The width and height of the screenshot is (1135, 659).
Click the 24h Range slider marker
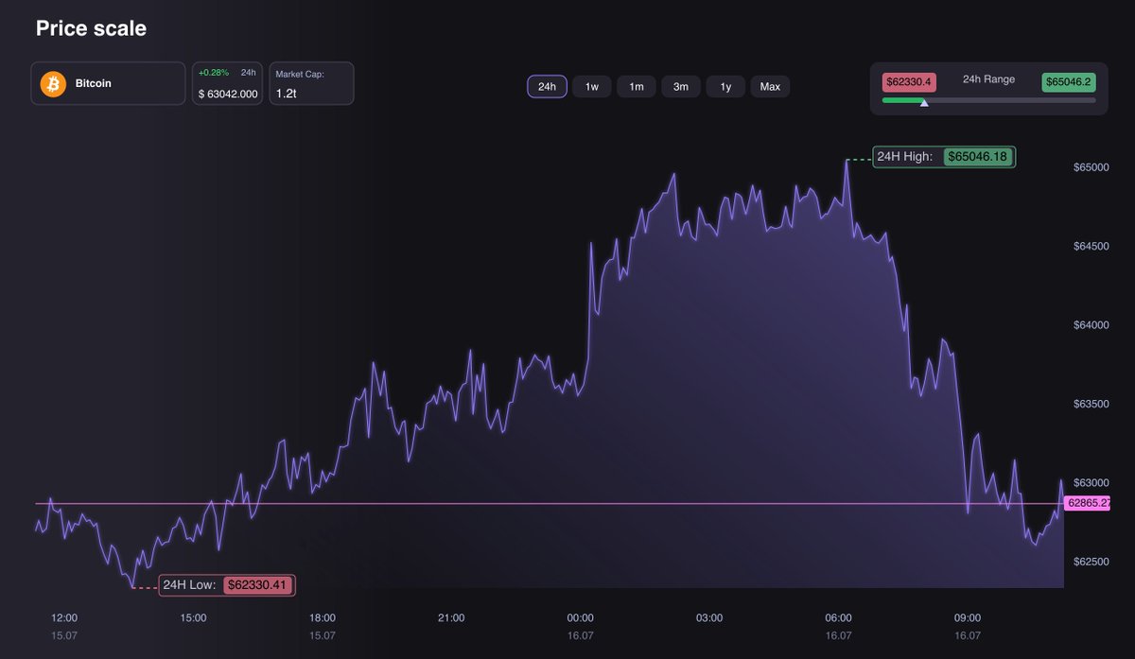pyautogui.click(x=924, y=102)
